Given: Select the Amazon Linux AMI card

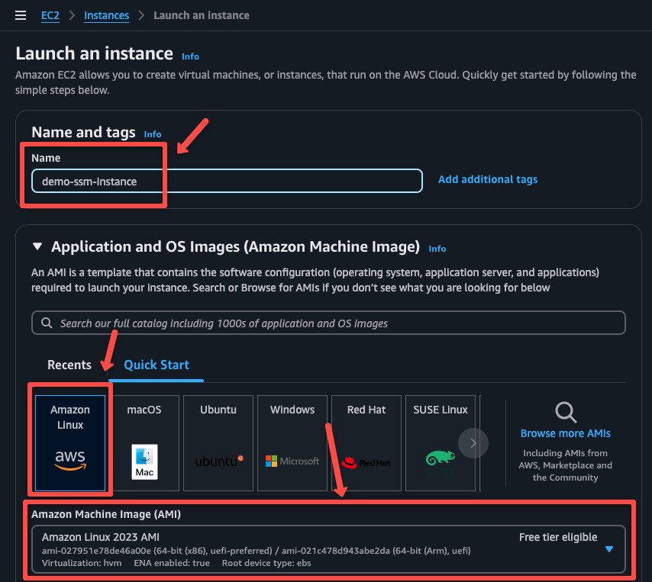Looking at the screenshot, I should 70,443.
